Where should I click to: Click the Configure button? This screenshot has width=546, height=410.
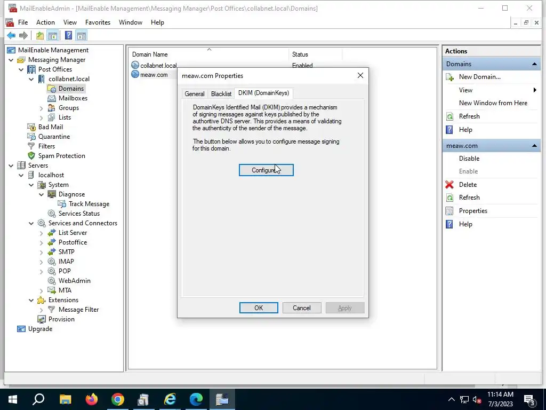pos(266,170)
